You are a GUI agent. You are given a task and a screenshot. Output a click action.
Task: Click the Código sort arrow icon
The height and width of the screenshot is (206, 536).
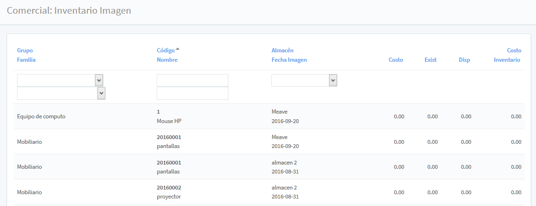click(177, 49)
